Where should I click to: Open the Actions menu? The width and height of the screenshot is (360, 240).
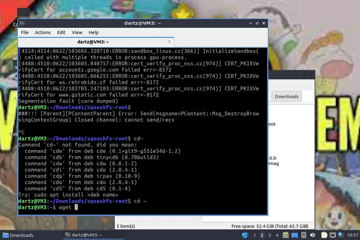pos(43,32)
